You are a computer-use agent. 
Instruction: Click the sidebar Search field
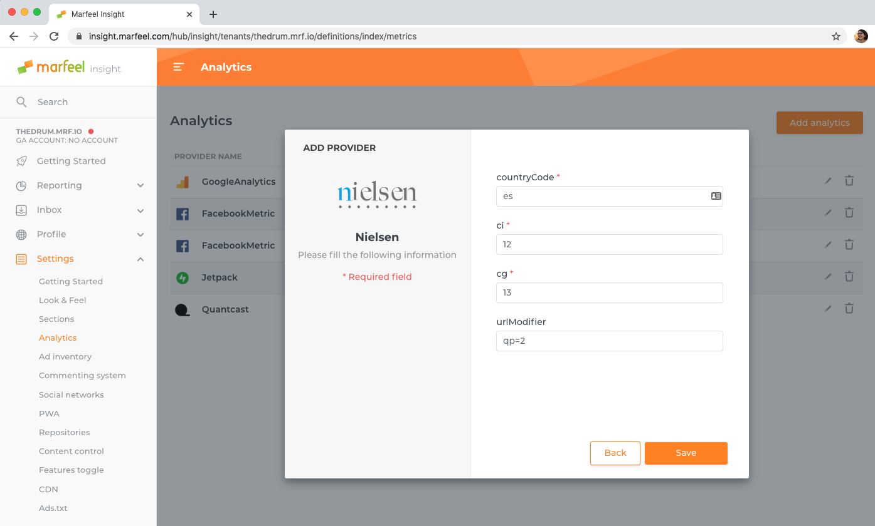(78, 102)
